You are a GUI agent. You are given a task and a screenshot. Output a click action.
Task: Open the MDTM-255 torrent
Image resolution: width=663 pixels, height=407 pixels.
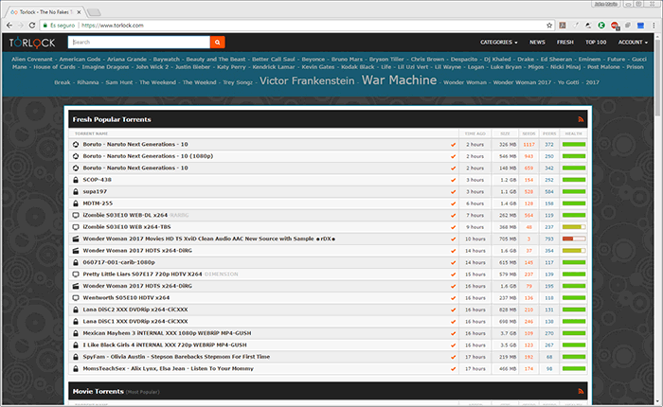[98, 203]
